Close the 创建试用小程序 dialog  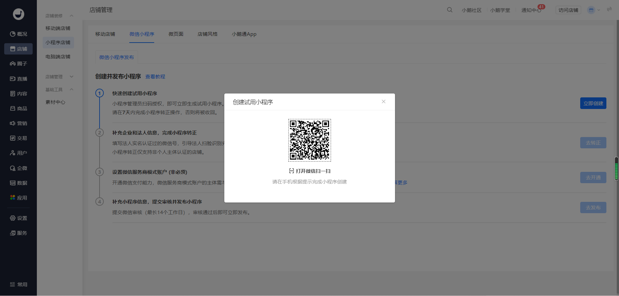click(383, 102)
